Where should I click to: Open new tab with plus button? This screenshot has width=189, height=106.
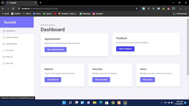click(x=40, y=3)
